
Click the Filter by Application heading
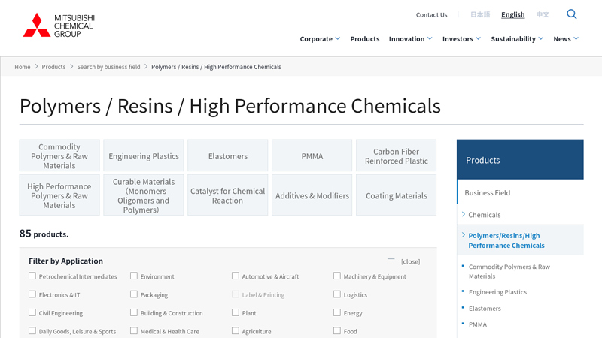pos(65,261)
